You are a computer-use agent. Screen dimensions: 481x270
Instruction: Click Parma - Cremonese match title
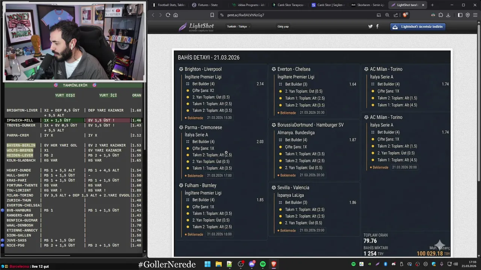(x=203, y=127)
